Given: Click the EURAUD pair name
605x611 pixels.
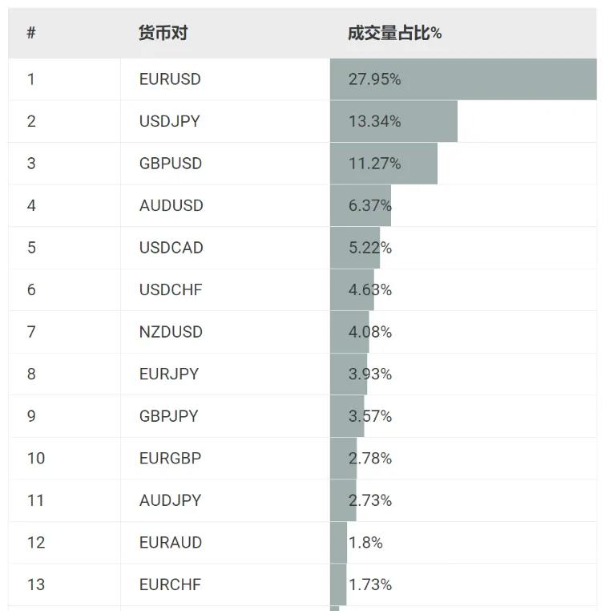Looking at the screenshot, I should [x=170, y=542].
